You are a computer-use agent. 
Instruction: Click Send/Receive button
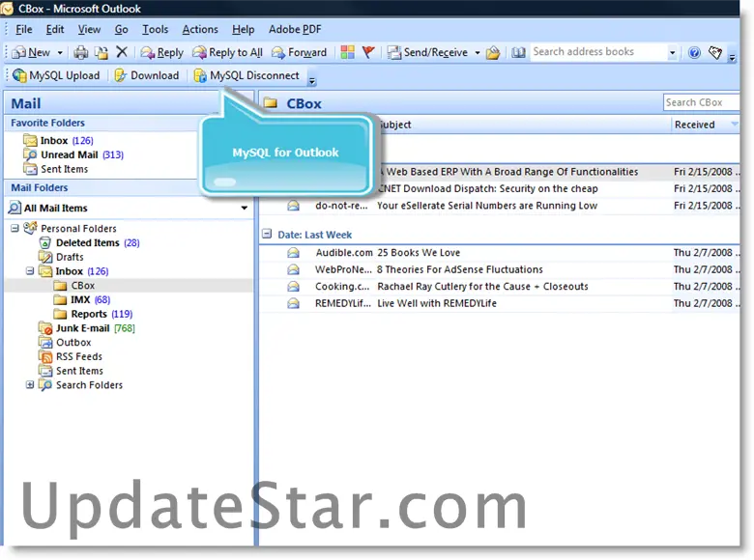[427, 52]
